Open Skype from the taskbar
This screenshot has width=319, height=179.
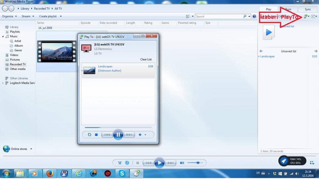click(122, 173)
